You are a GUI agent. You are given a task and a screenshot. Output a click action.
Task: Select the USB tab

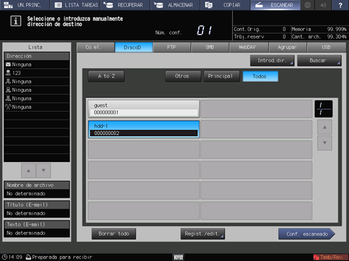[x=327, y=47]
